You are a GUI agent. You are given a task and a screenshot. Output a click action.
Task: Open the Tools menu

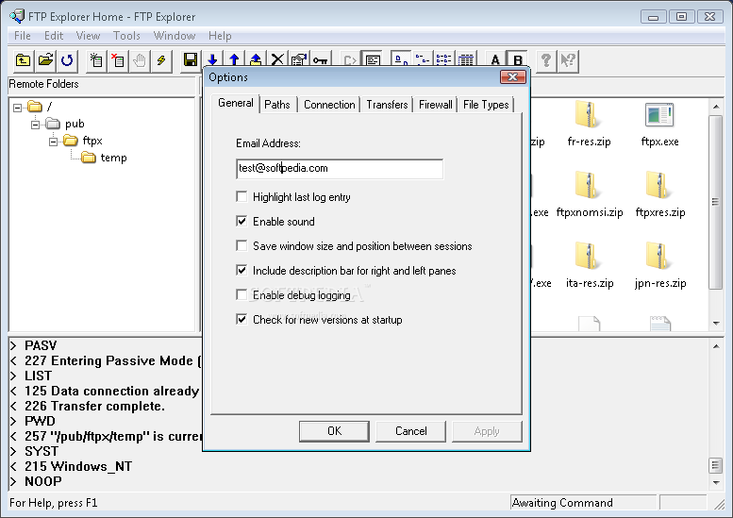(x=126, y=36)
